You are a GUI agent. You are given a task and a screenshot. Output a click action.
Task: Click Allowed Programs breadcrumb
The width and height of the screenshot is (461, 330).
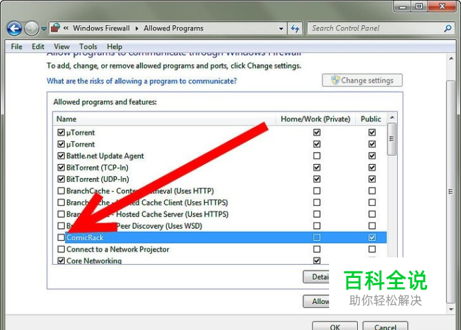173,28
